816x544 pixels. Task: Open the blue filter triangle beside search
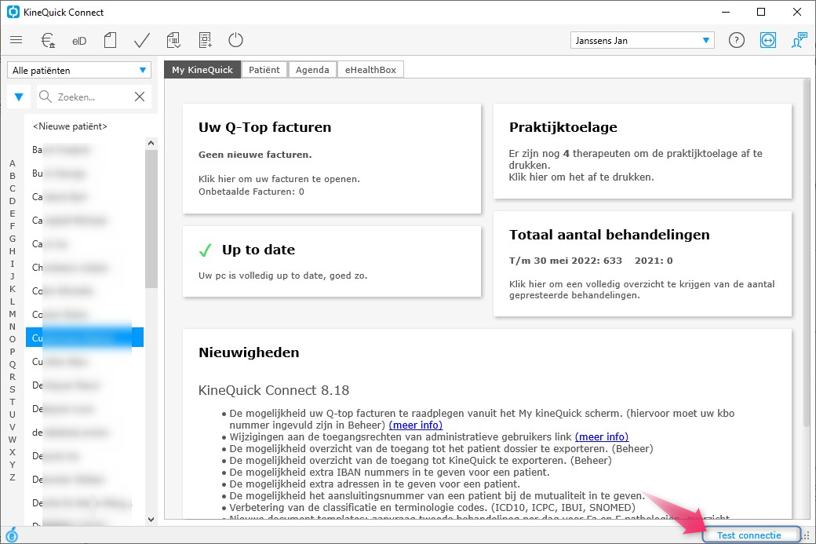click(x=19, y=97)
